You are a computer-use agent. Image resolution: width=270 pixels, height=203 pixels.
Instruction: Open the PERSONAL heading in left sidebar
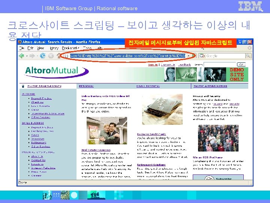(28, 94)
